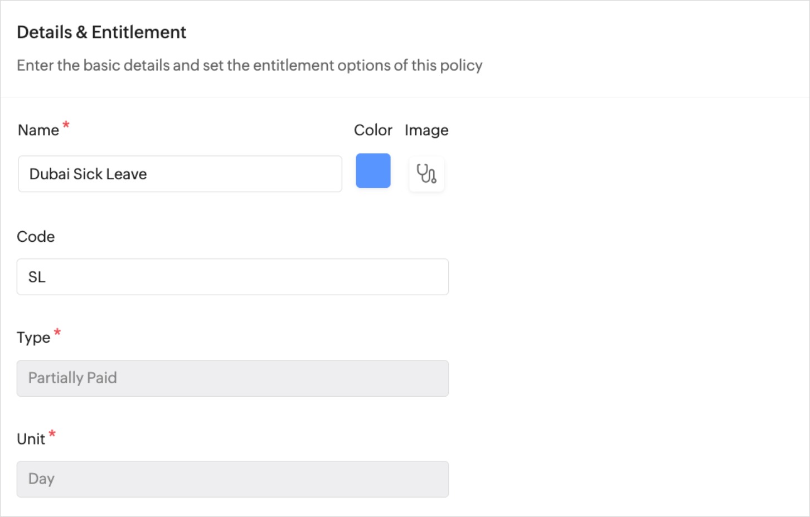Select the Code field label

(36, 237)
